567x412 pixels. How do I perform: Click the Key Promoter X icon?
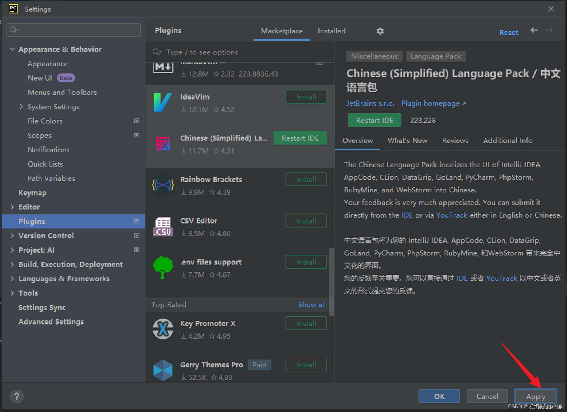pyautogui.click(x=163, y=329)
